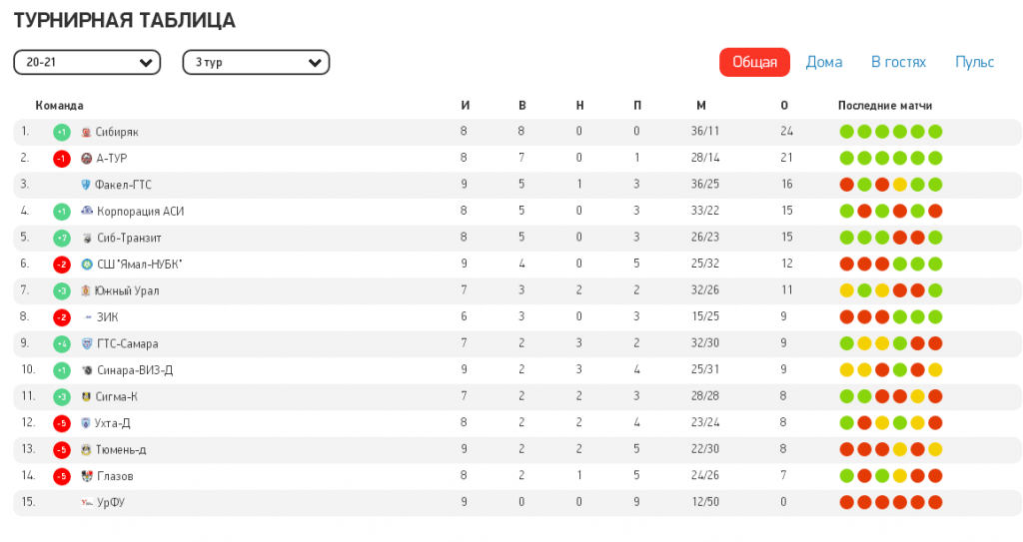Click the green +7 badge next to Сиб-Транзит
This screenshot has height=542, width=1023.
point(61,238)
